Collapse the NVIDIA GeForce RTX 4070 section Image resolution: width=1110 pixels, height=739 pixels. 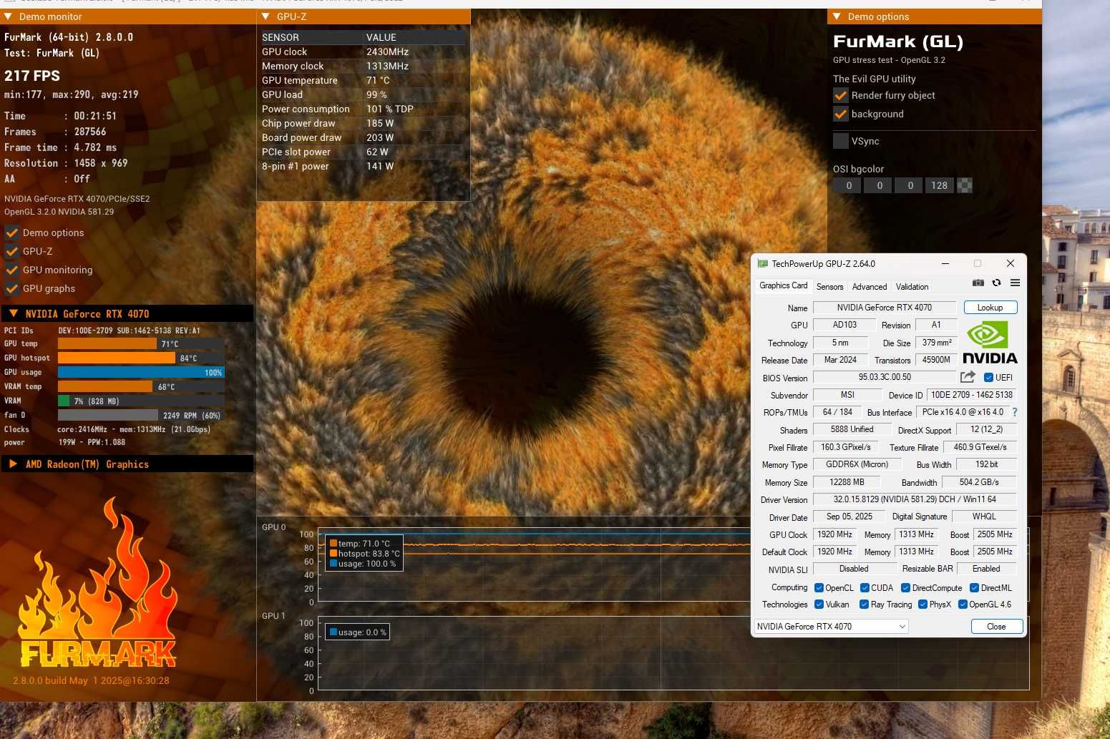click(x=13, y=314)
